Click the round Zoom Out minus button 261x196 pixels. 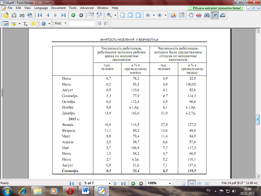[x=148, y=15]
